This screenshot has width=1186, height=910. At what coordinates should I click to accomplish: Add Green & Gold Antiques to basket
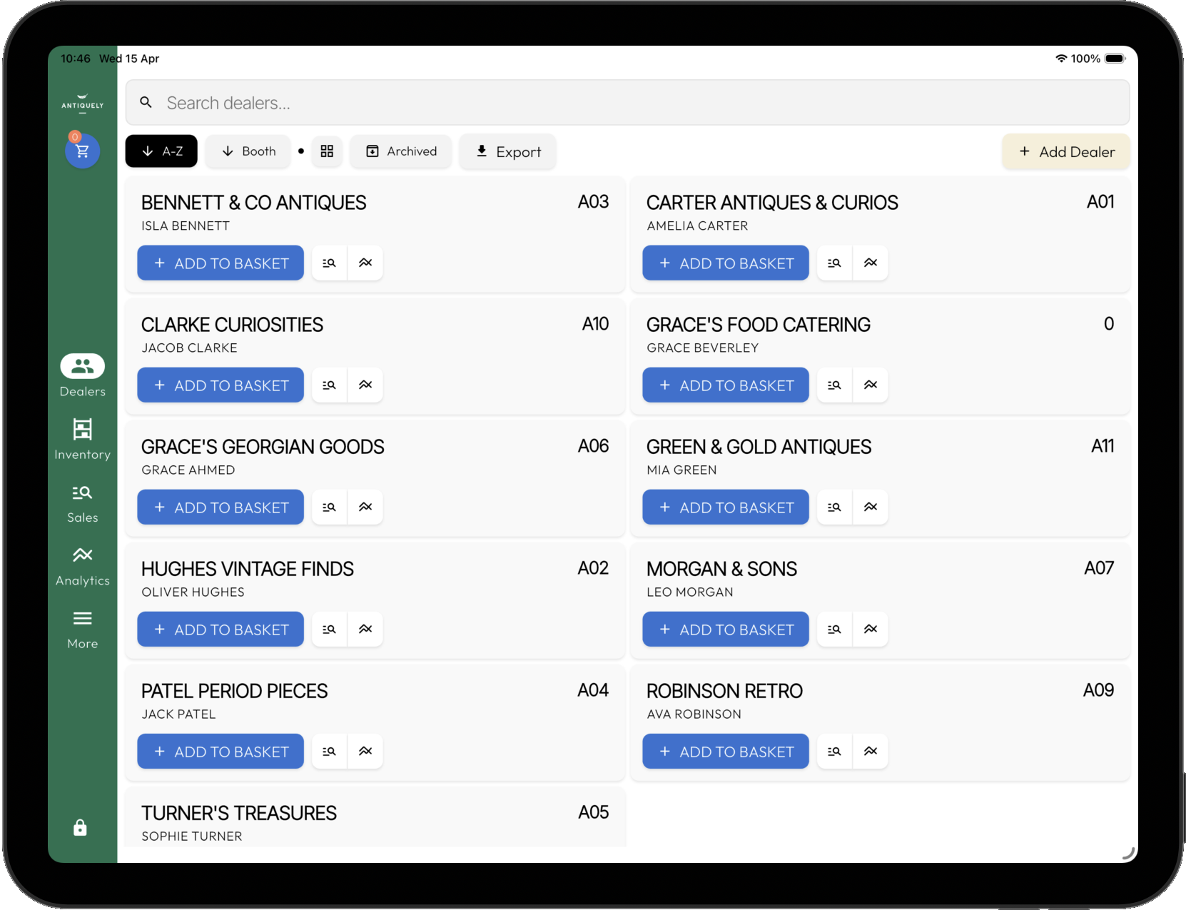click(726, 507)
